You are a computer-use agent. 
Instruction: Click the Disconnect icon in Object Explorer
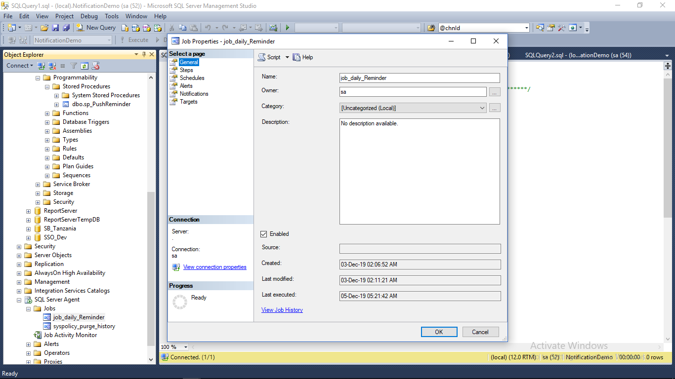pos(52,65)
